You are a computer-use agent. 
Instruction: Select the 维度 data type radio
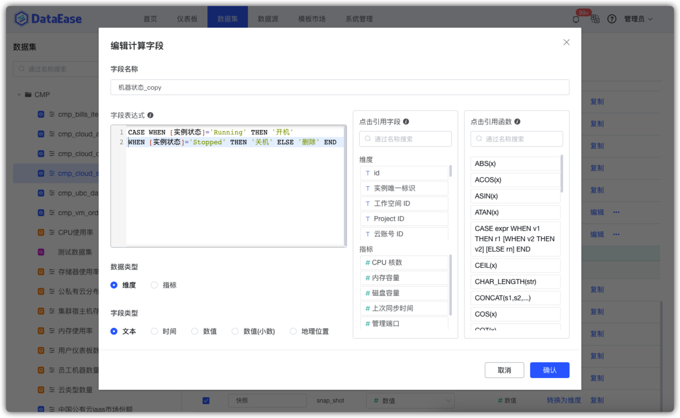pos(114,285)
